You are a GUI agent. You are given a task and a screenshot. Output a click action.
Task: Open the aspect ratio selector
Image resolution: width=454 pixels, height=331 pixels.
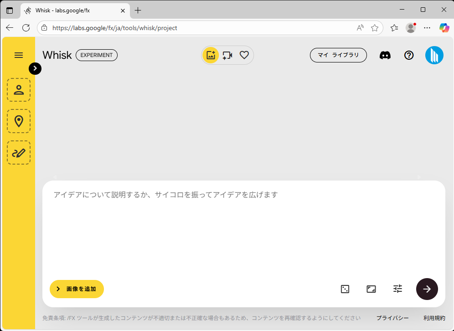click(x=371, y=289)
